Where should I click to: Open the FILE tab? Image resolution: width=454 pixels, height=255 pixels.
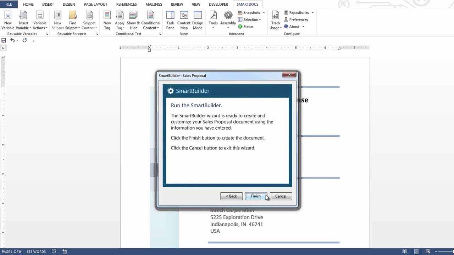9,4
